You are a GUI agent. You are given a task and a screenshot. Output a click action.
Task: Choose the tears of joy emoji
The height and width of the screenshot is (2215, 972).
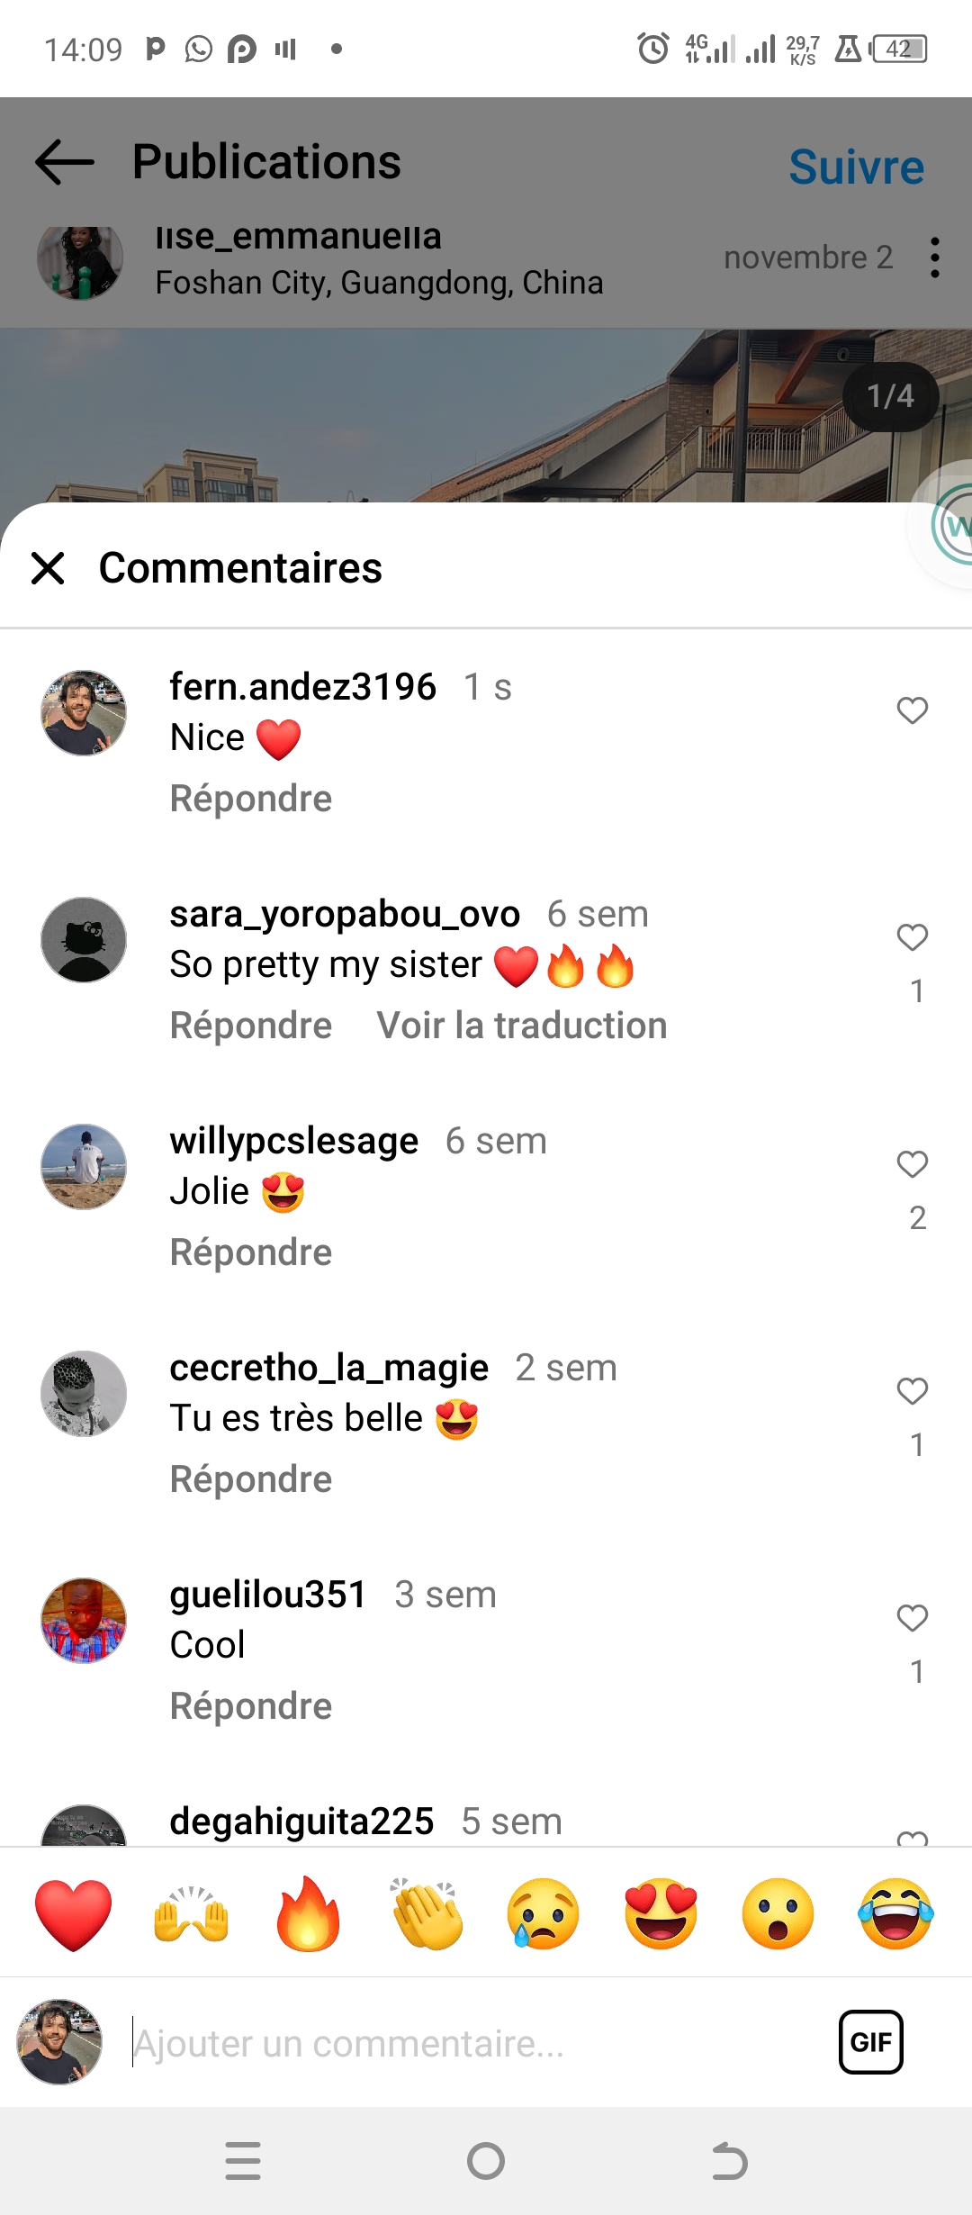(895, 1914)
